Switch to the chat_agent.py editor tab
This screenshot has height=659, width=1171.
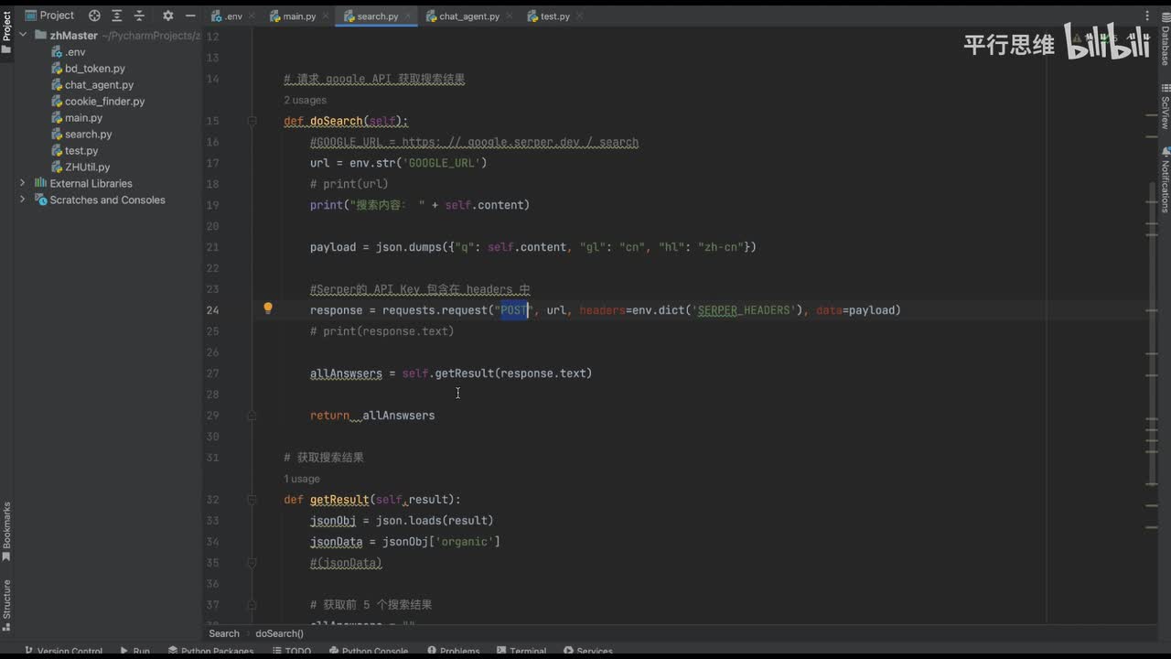pos(468,16)
